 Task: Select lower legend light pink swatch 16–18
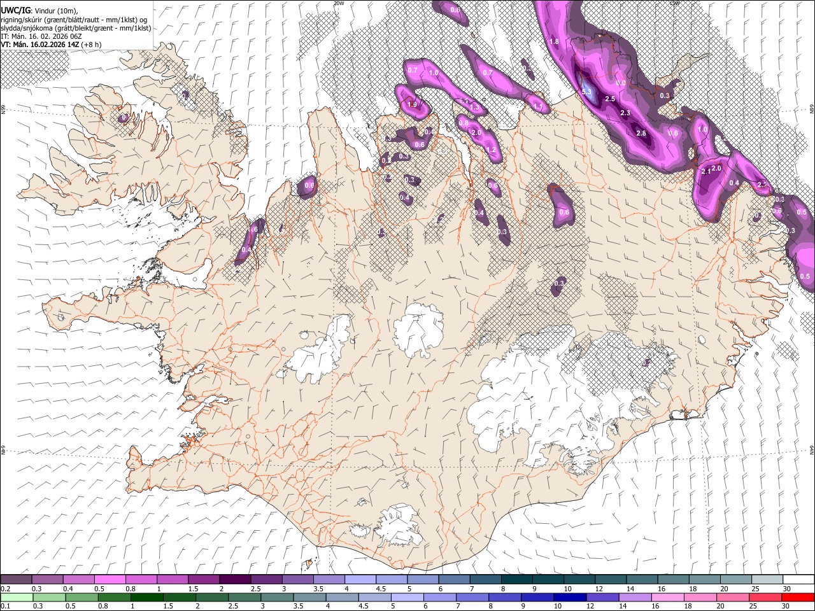(x=668, y=597)
